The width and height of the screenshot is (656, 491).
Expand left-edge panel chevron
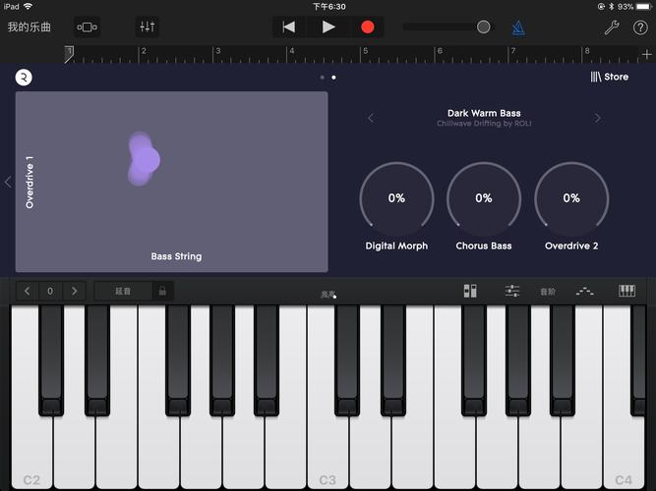click(x=8, y=182)
